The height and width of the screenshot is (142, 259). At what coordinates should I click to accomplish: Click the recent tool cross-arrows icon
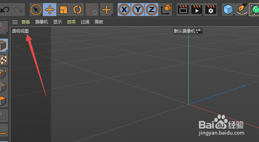coord(107,10)
